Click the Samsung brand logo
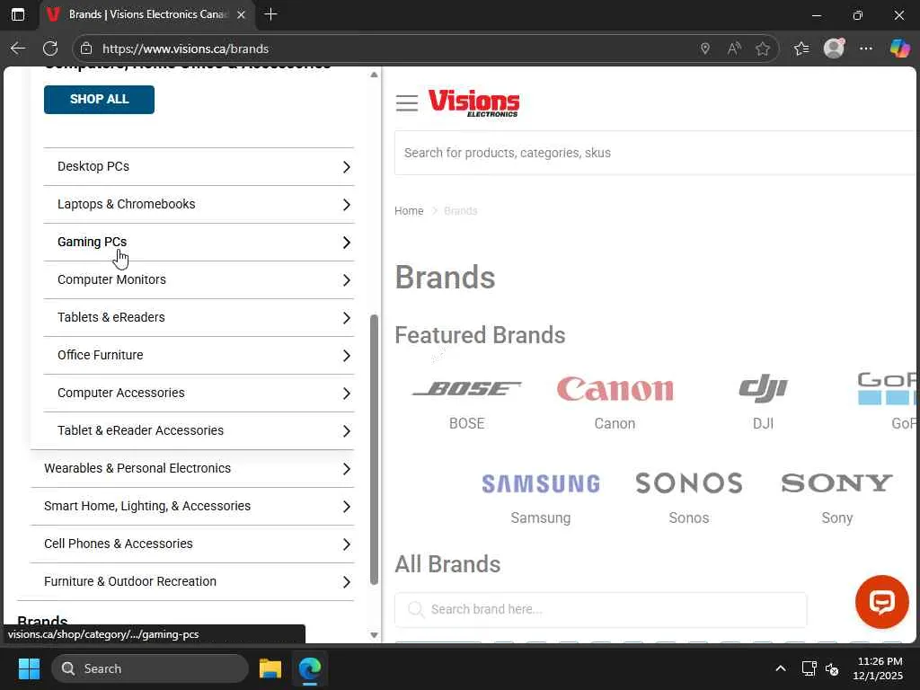Viewport: 920px width, 690px height. [540, 484]
